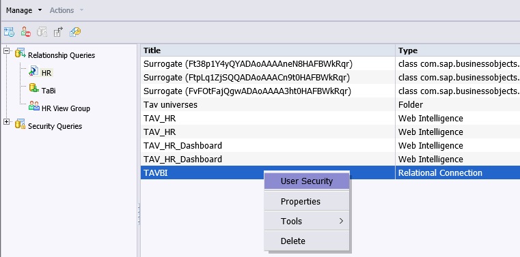Click the greyed database with lock toolbar icon
The height and width of the screenshot is (257, 520).
click(42, 32)
